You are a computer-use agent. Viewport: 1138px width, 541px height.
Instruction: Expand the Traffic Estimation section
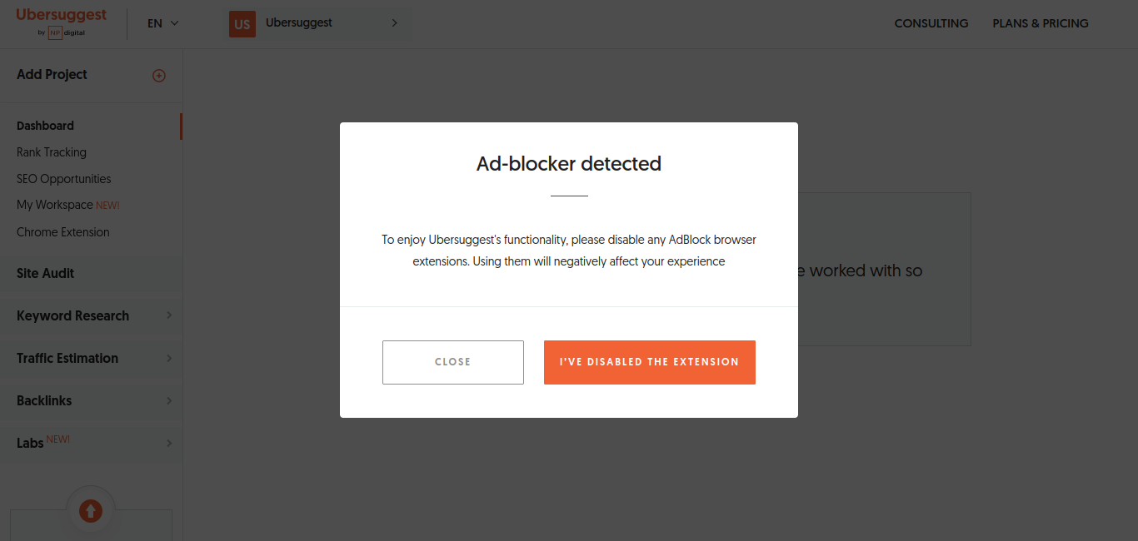click(66, 359)
